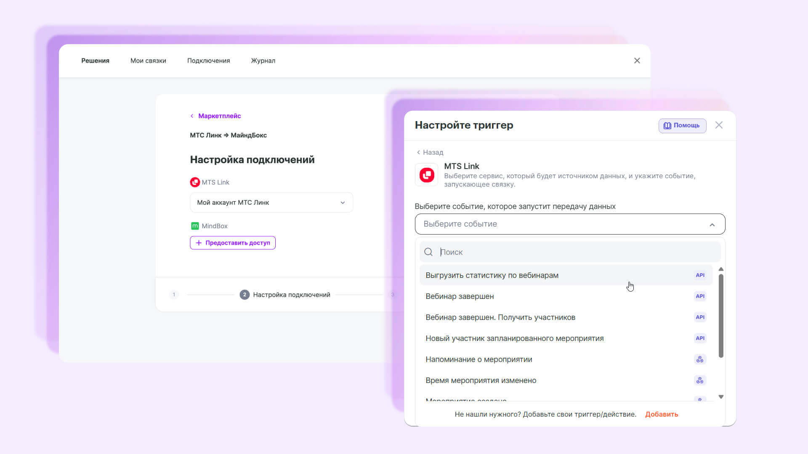808x454 pixels.
Task: Click the scroll up arrow in event list
Action: (721, 269)
